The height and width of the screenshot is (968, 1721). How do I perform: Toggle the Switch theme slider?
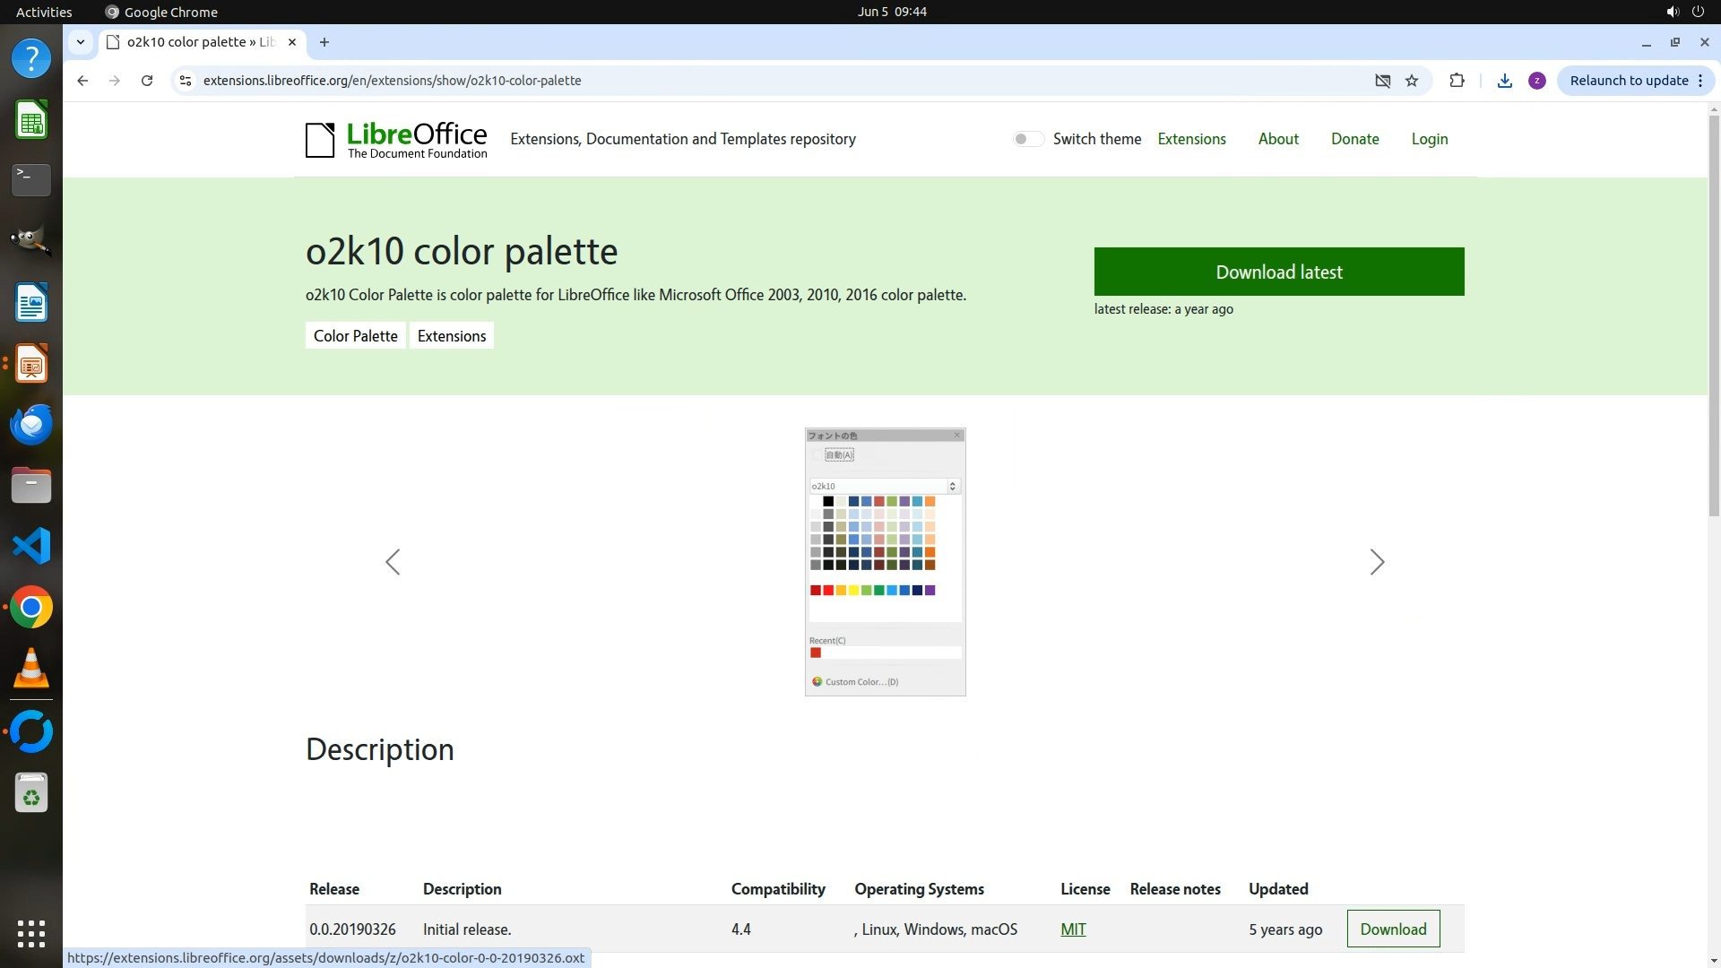(1028, 139)
